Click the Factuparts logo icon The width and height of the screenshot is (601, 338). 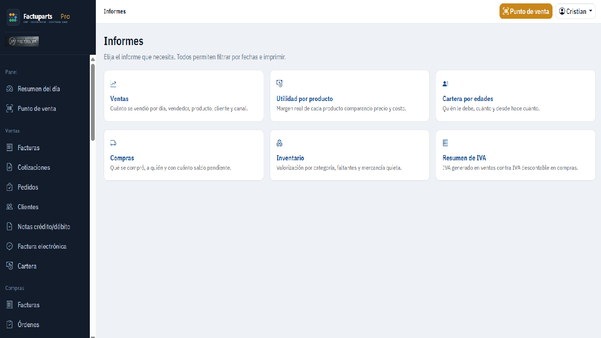tap(13, 17)
